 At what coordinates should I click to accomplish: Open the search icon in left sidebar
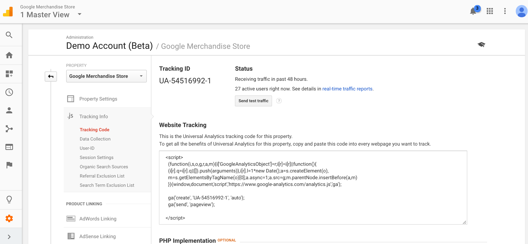coord(9,35)
